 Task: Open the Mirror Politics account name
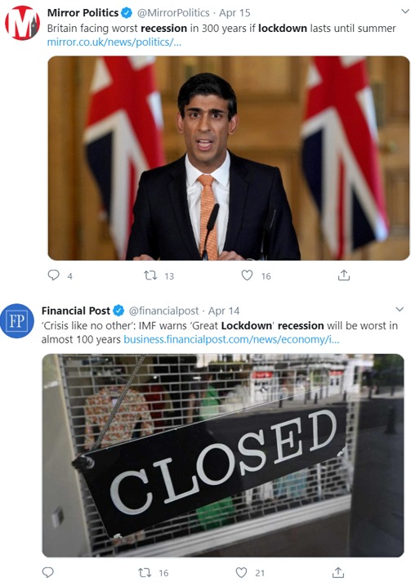tap(83, 12)
